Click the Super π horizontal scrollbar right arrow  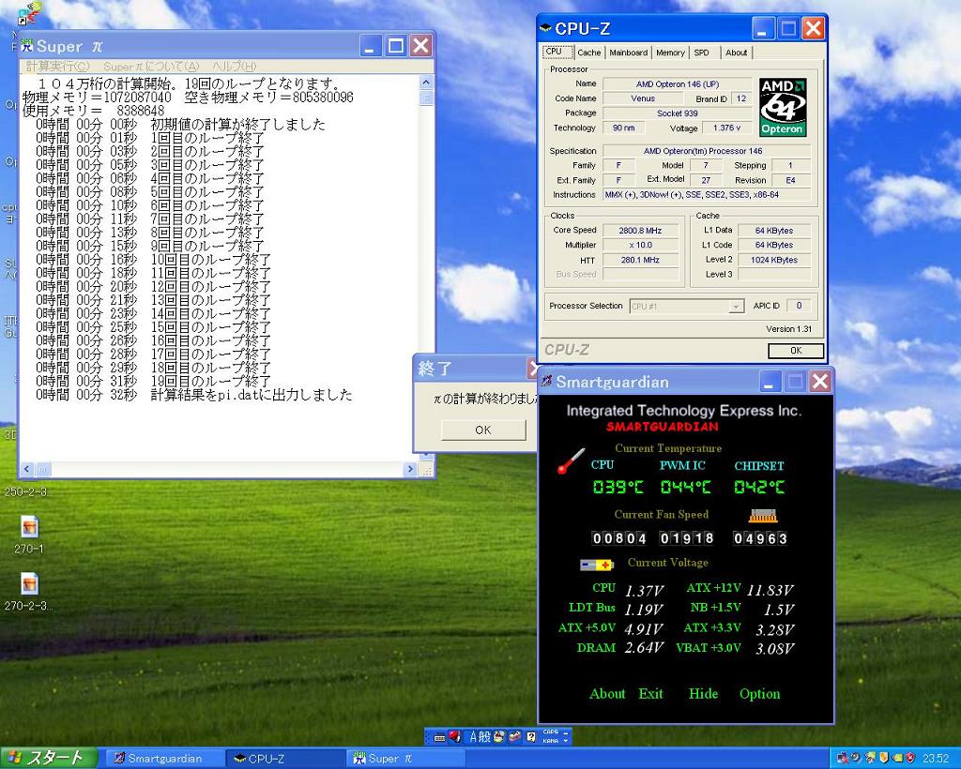click(411, 470)
